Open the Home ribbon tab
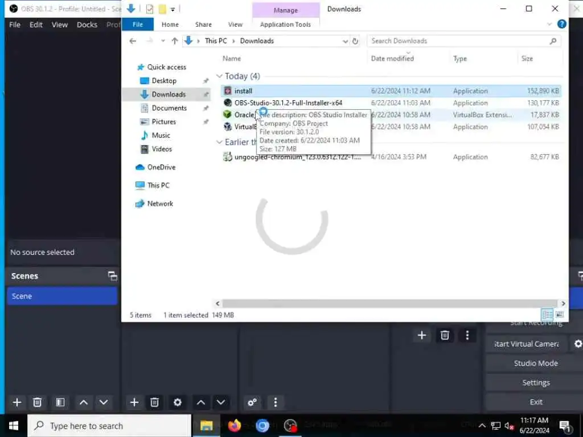The image size is (583, 437). coord(170,24)
